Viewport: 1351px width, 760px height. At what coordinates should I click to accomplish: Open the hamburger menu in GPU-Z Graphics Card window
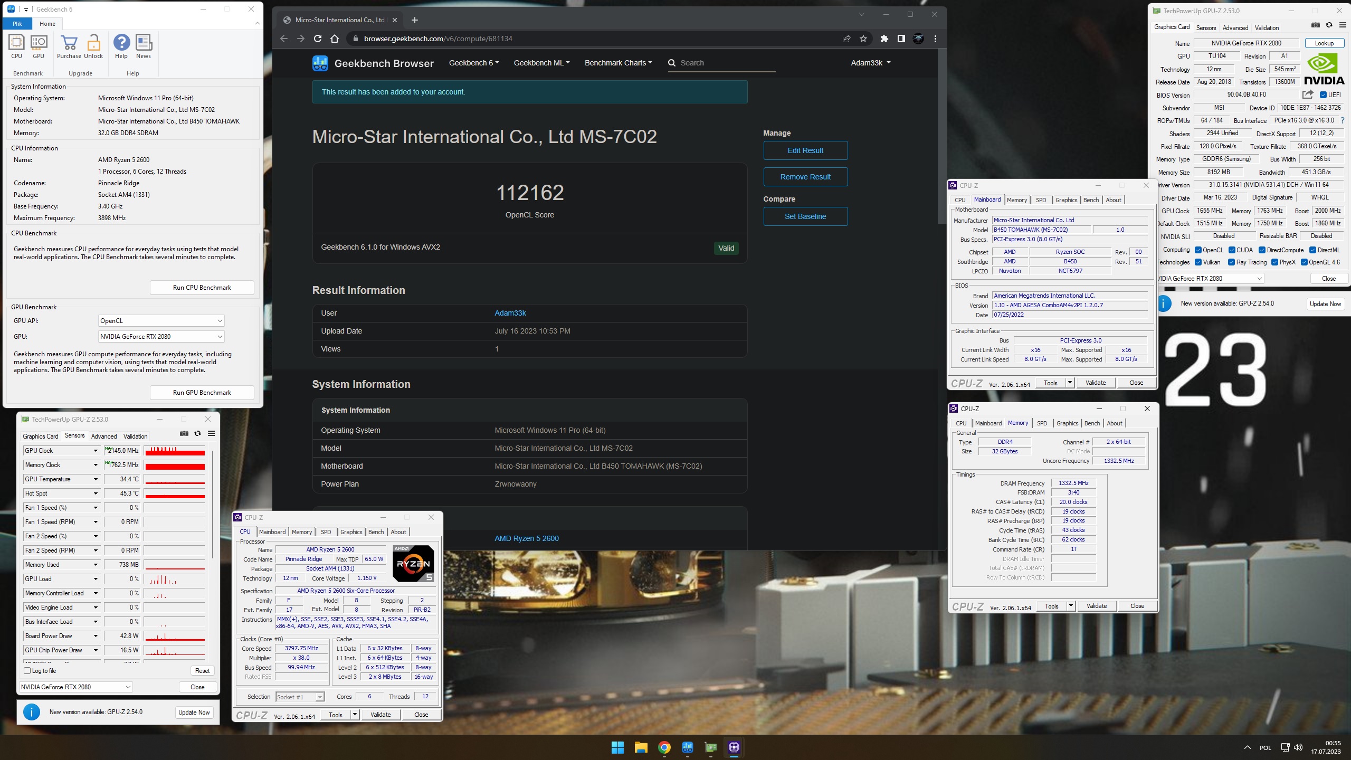tap(1343, 25)
